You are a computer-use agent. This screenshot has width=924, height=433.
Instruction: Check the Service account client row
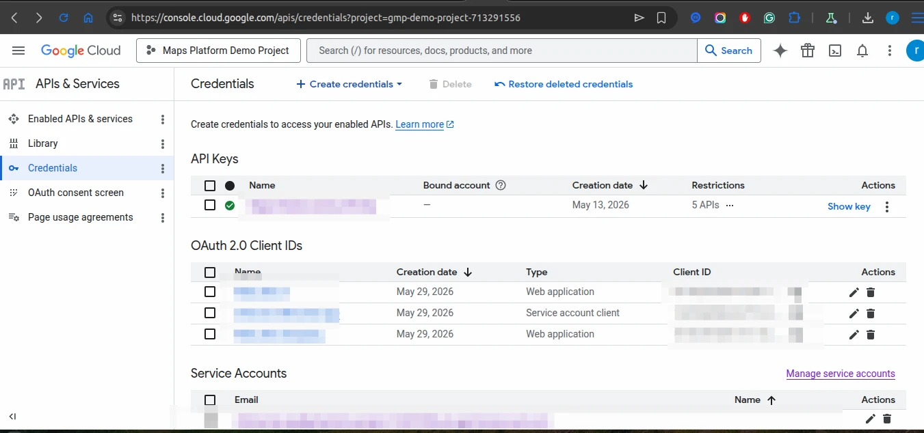click(x=210, y=313)
